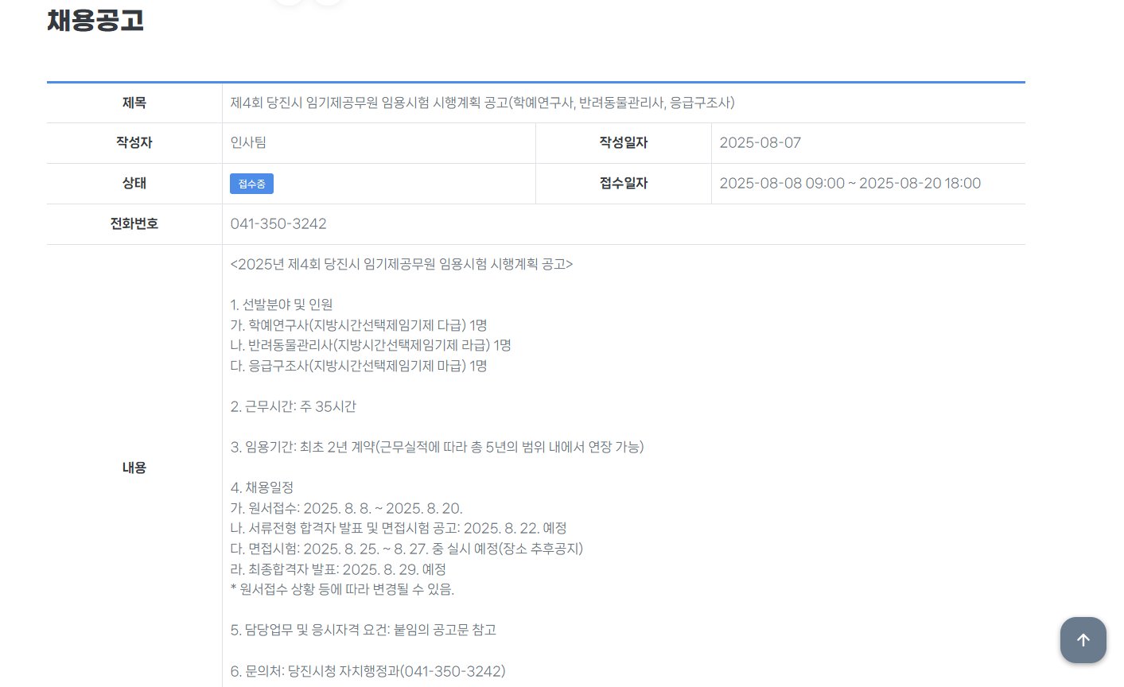Click the line 3. 임용기간: 최초 2년 계약
1124x687 pixels.
[x=438, y=447]
